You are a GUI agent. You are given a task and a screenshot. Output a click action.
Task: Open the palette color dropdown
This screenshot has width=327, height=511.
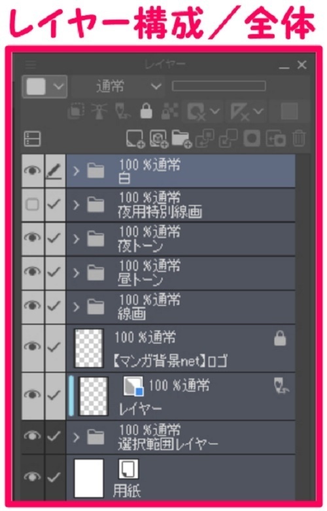pos(45,86)
